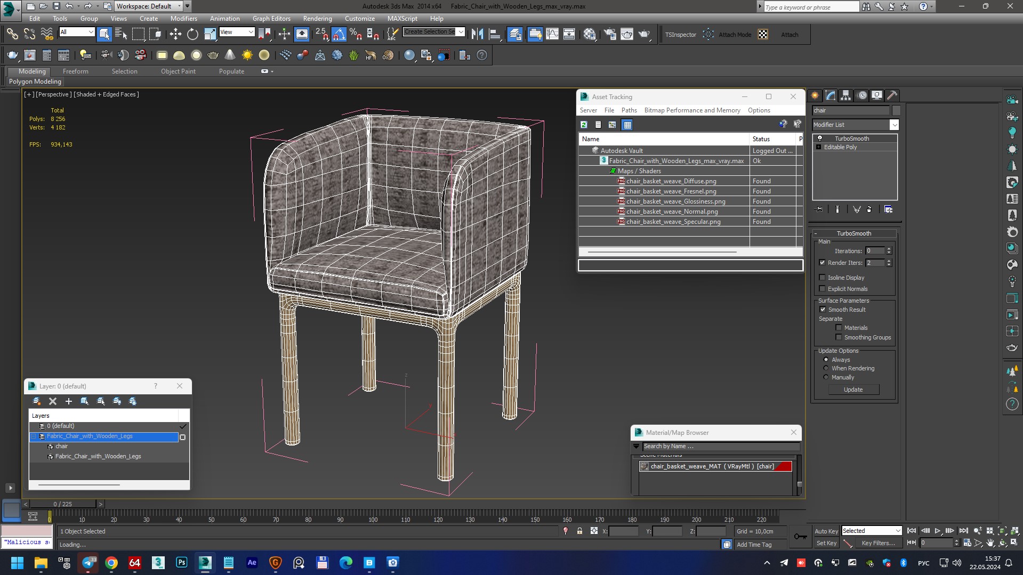This screenshot has height=575, width=1023.
Task: Click Make Unique icon below modifier stack
Action: (857, 209)
